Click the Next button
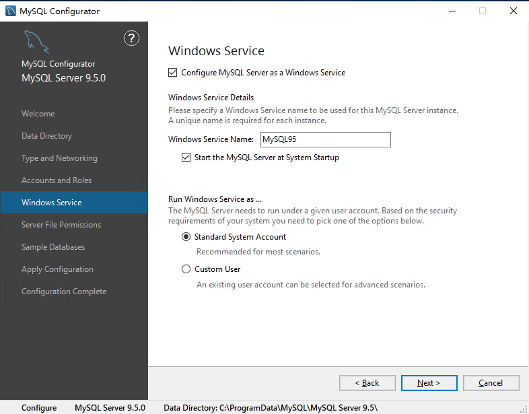Viewport: 529px width, 414px height. (x=429, y=383)
